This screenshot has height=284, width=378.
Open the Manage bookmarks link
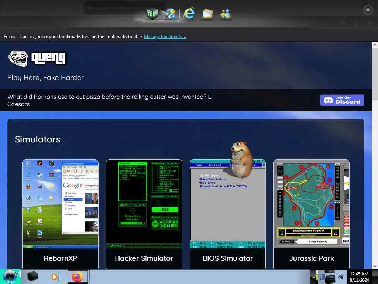pyautogui.click(x=165, y=37)
